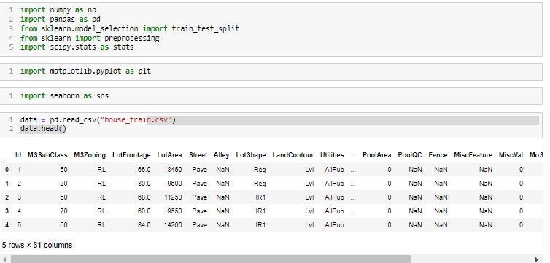Click the Street column header
The width and height of the screenshot is (550, 263).
click(x=198, y=155)
